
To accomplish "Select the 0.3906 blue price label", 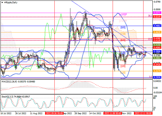I will [157, 51].
